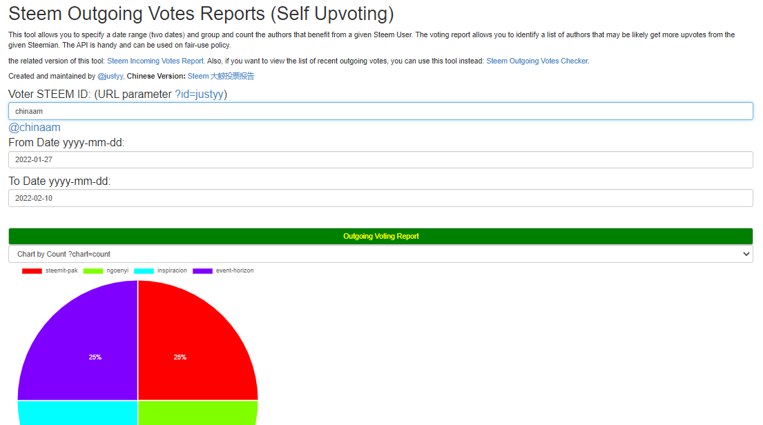
Task: Toggle the event-horizon purple legend swatch
Action: coord(202,271)
